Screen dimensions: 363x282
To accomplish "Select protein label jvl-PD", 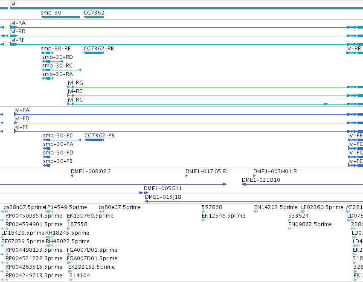I will 22,119.
